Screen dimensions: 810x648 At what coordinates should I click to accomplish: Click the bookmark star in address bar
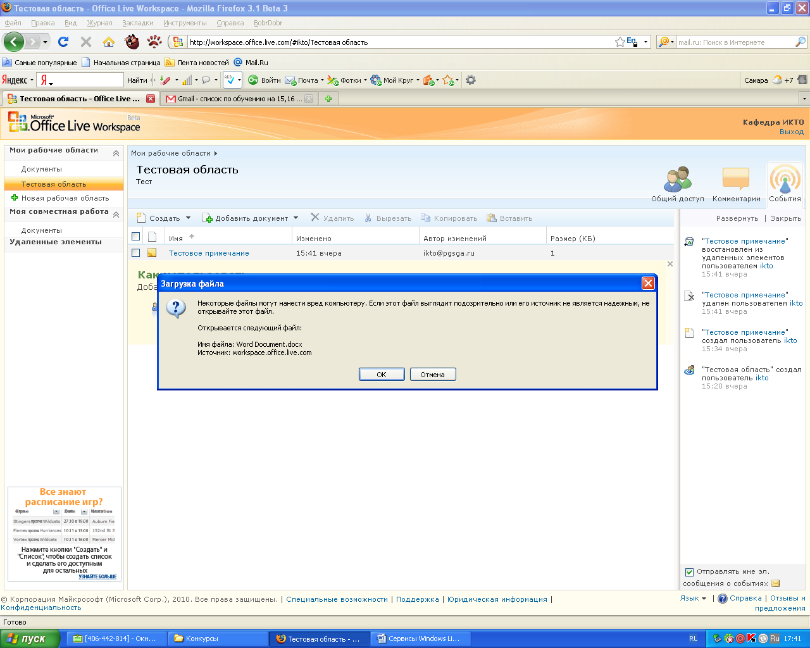point(620,42)
